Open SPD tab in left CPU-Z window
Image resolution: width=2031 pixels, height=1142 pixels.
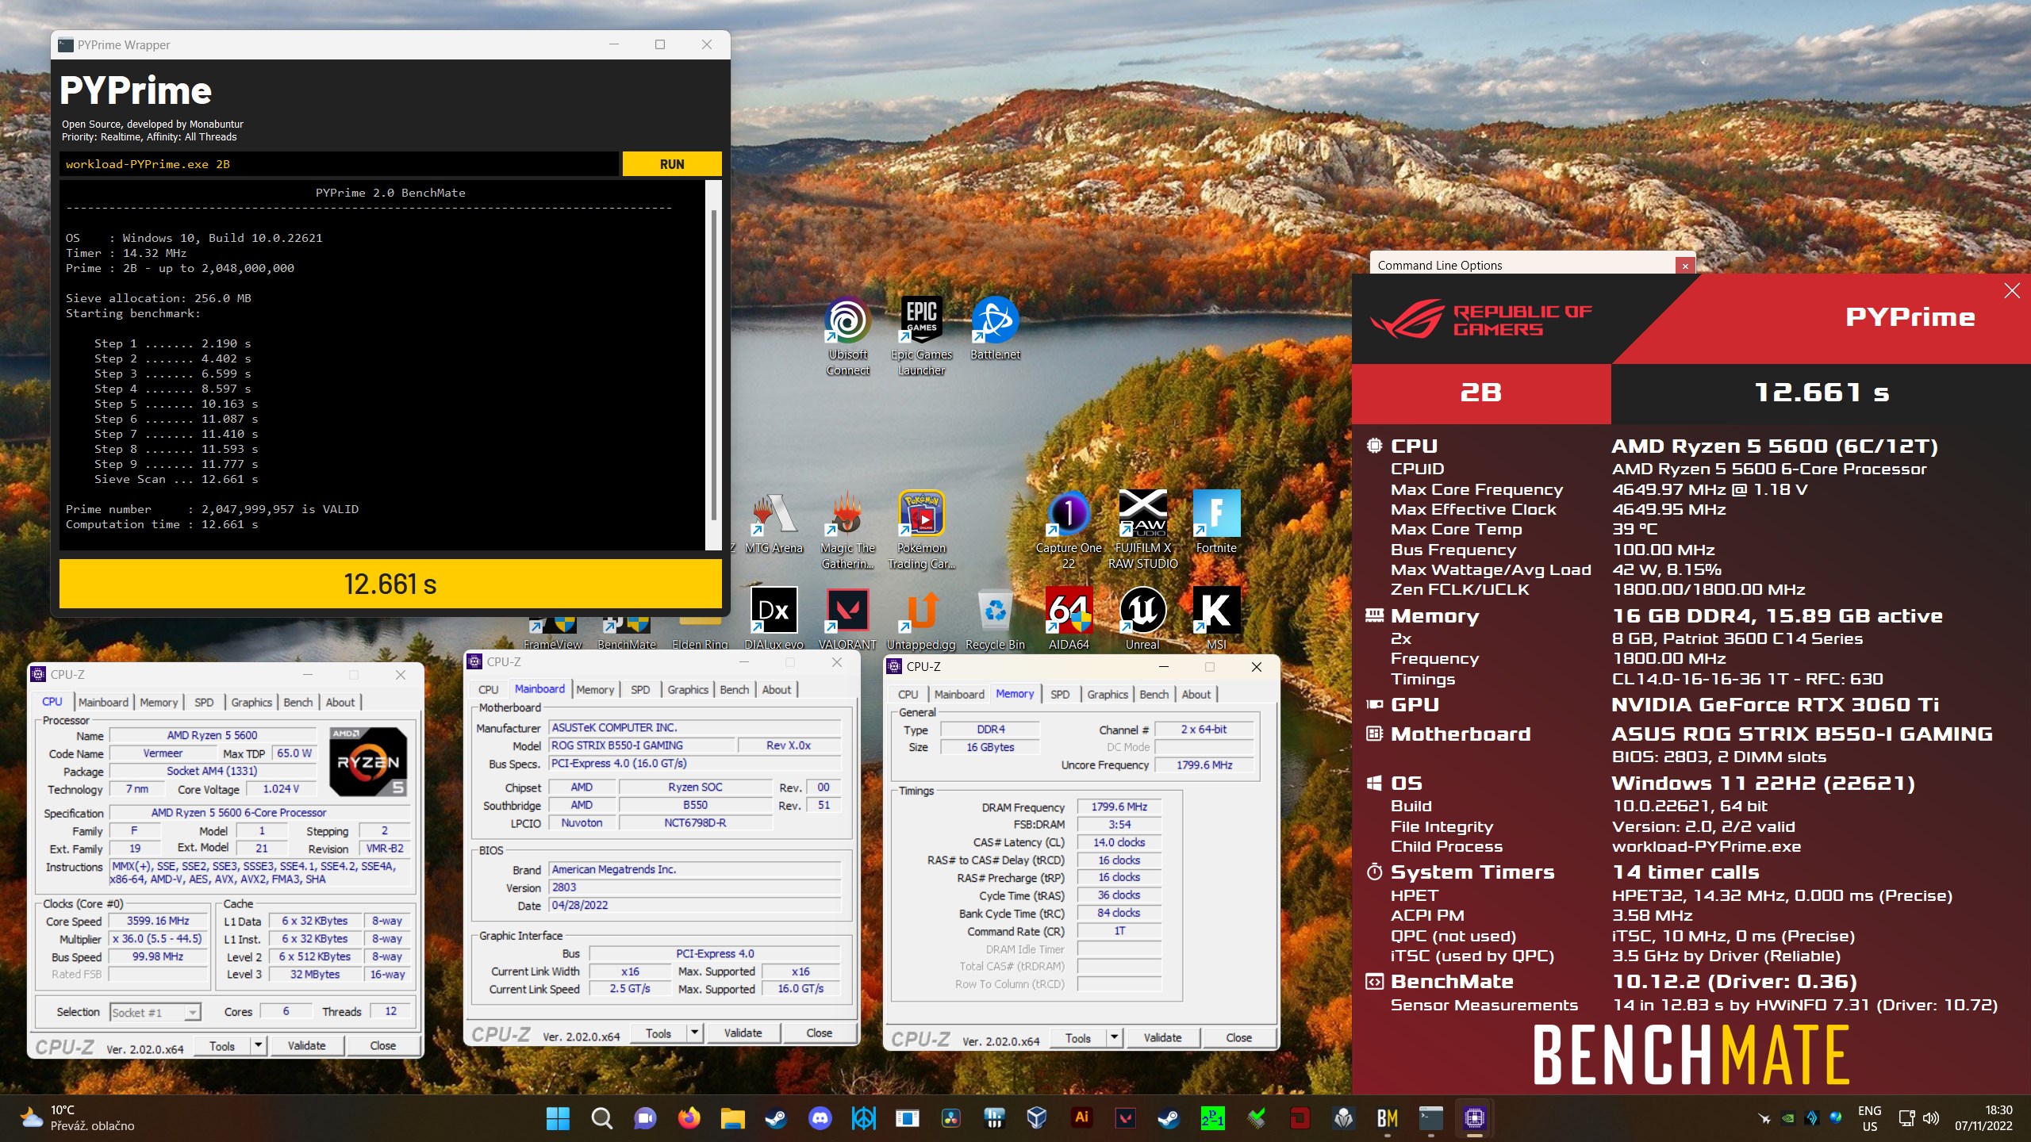tap(204, 702)
